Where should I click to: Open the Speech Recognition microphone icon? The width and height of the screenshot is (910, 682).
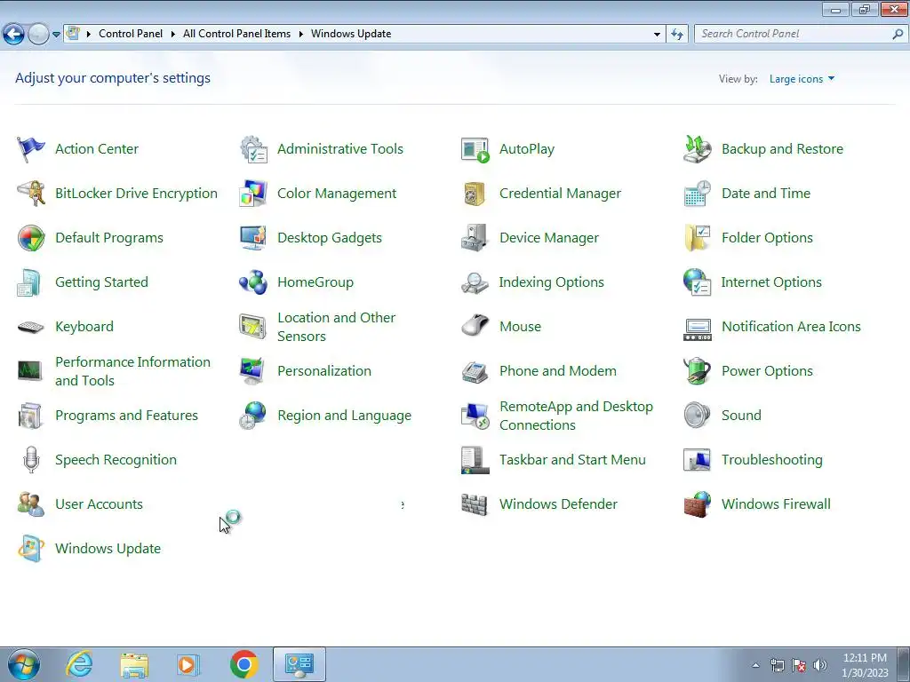pyautogui.click(x=31, y=460)
